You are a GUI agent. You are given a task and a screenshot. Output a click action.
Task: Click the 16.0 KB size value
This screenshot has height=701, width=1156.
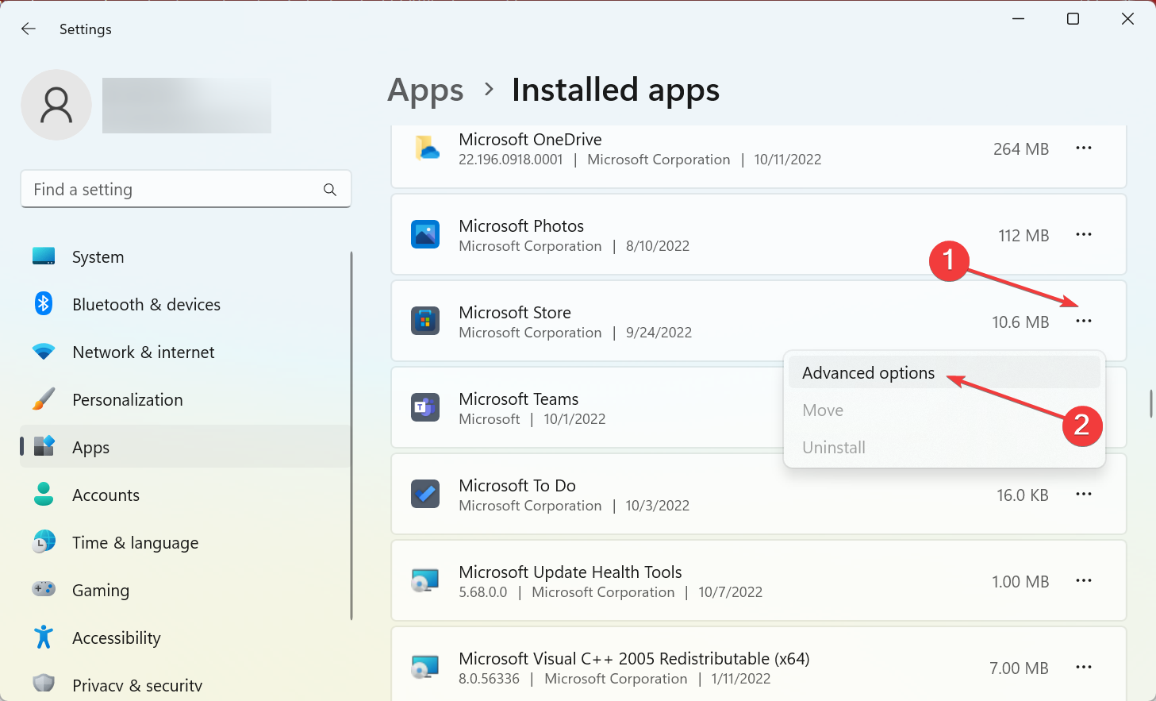click(x=1023, y=495)
